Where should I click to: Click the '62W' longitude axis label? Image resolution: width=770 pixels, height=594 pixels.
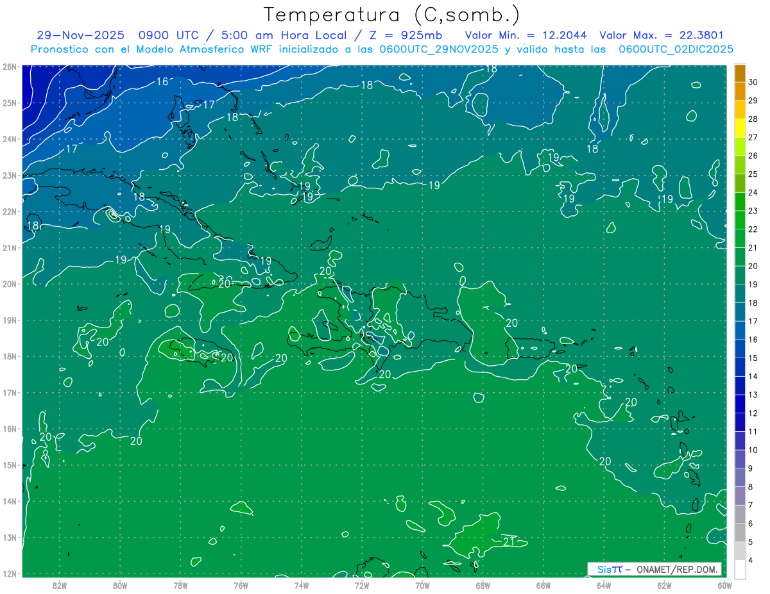664,585
